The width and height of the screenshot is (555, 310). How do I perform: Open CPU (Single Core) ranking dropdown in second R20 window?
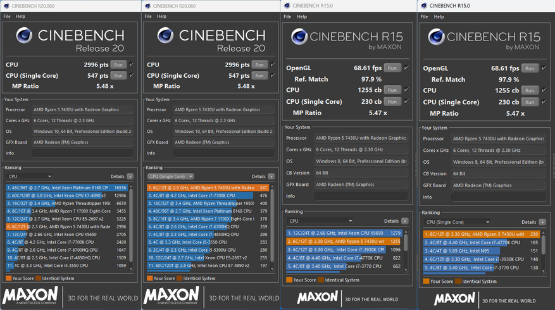pyautogui.click(x=170, y=177)
